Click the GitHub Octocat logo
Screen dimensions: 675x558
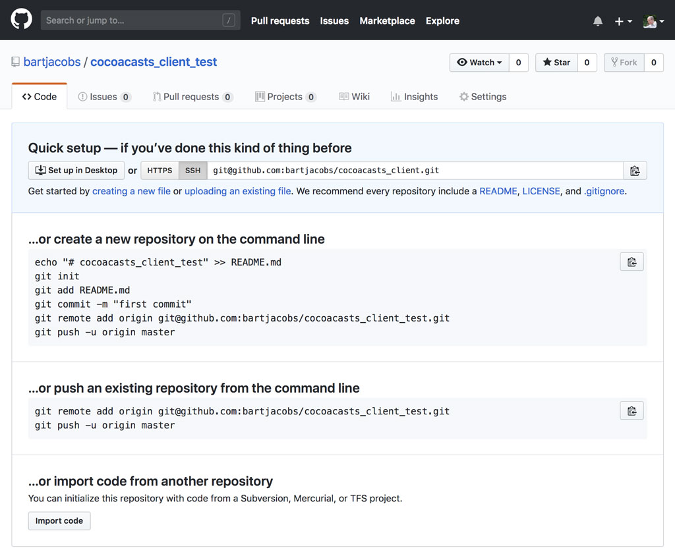21,20
